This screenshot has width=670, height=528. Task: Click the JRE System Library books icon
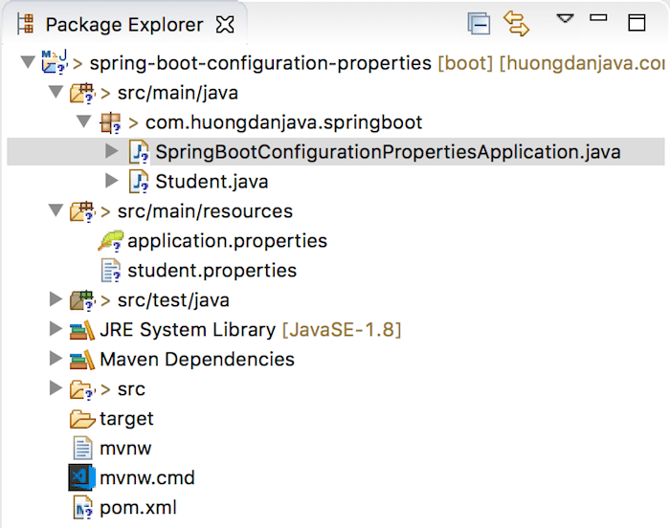82,330
